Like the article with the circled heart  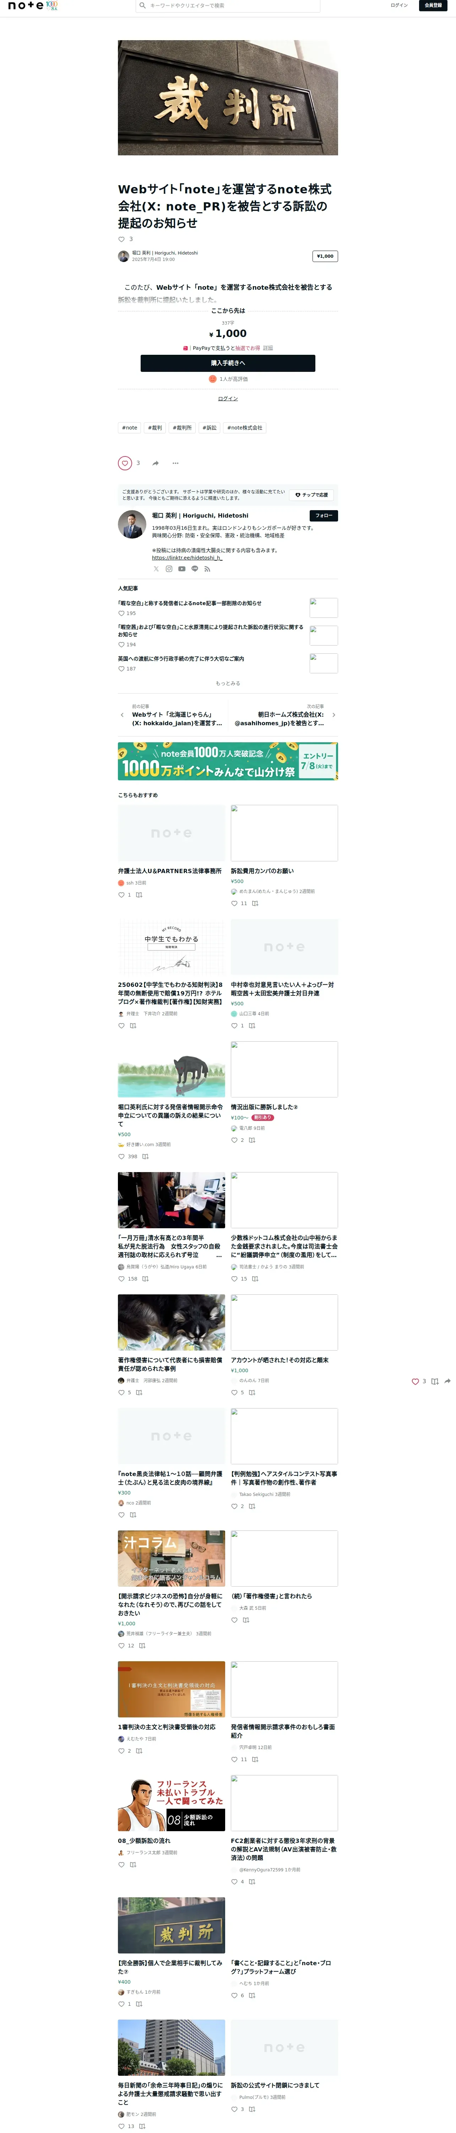[x=125, y=463]
